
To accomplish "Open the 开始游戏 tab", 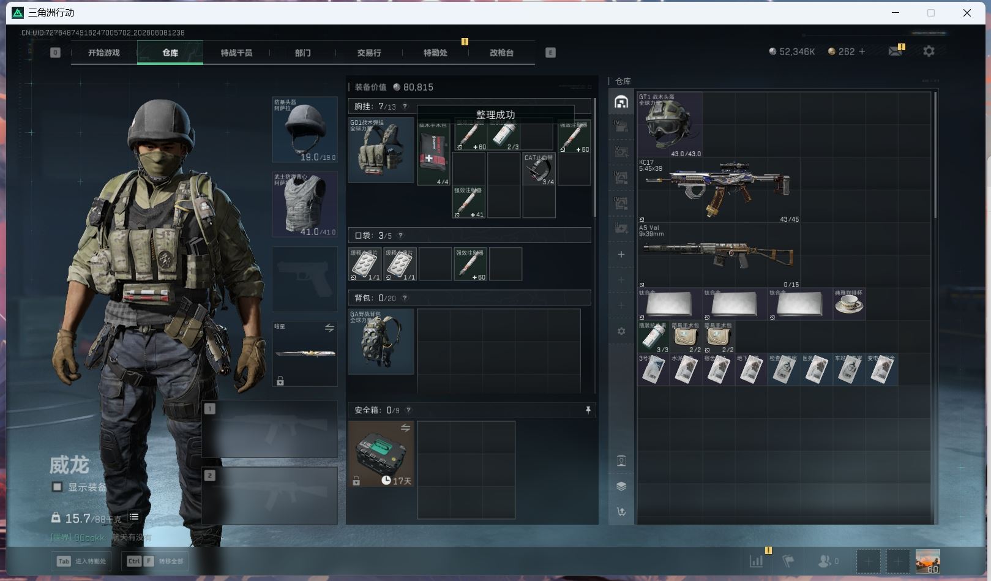I will tap(103, 53).
